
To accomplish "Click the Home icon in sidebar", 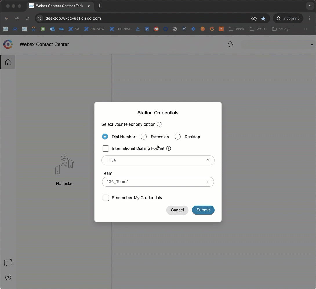I will pyautogui.click(x=8, y=62).
